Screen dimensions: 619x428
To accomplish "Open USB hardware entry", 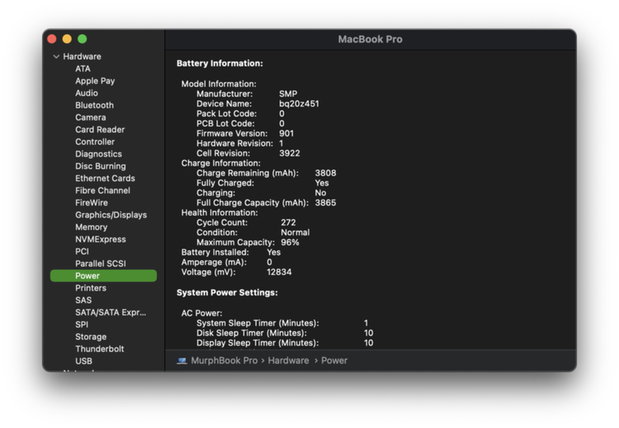I will click(x=84, y=361).
